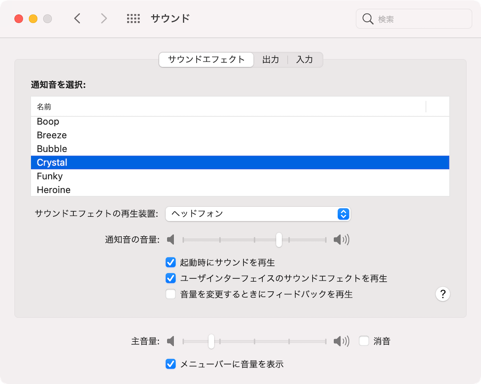Select the Bubble alert sound
The width and height of the screenshot is (481, 384).
[x=240, y=149]
